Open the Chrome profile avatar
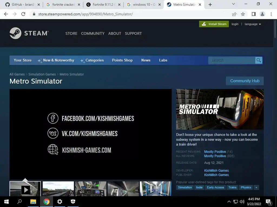 262,14
